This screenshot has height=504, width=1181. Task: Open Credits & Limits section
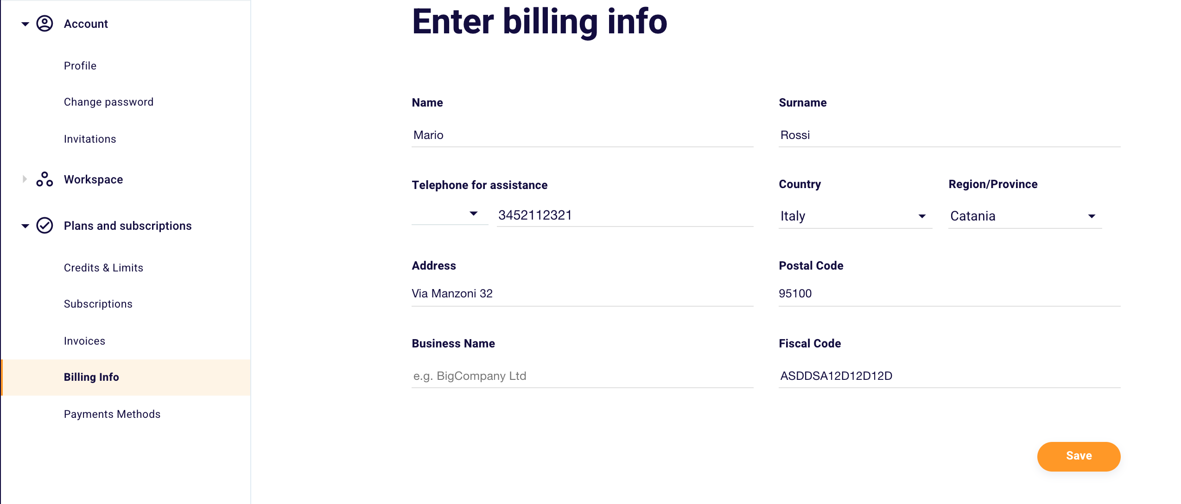tap(103, 268)
